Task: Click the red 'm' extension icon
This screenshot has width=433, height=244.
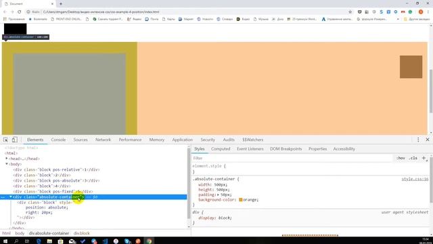Action: 403,12
